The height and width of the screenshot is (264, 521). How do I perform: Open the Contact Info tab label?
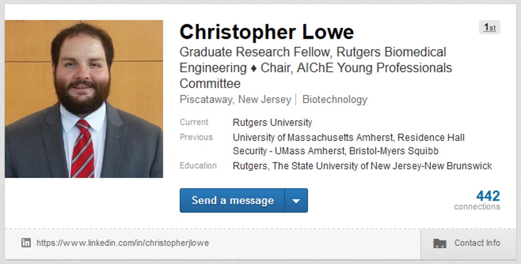pyautogui.click(x=477, y=243)
